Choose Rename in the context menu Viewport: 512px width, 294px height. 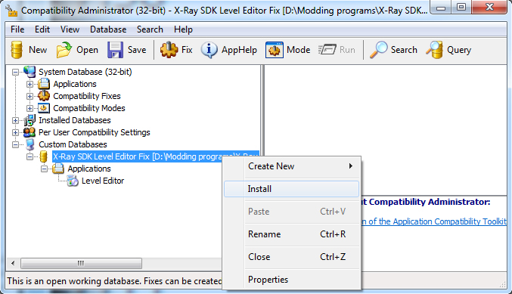tap(292, 234)
